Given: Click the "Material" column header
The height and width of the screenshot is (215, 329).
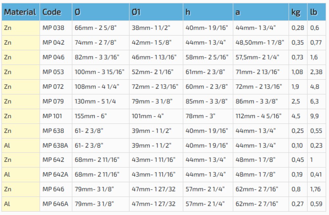Looking at the screenshot, I should (20, 12).
